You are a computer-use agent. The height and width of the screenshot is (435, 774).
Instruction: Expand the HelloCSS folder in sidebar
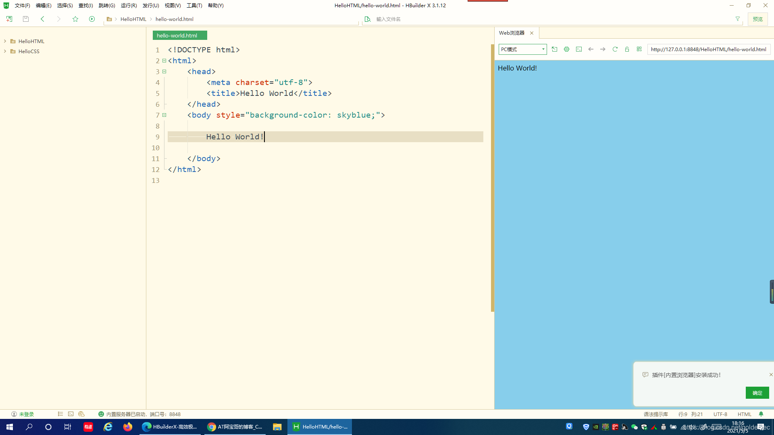pos(5,51)
